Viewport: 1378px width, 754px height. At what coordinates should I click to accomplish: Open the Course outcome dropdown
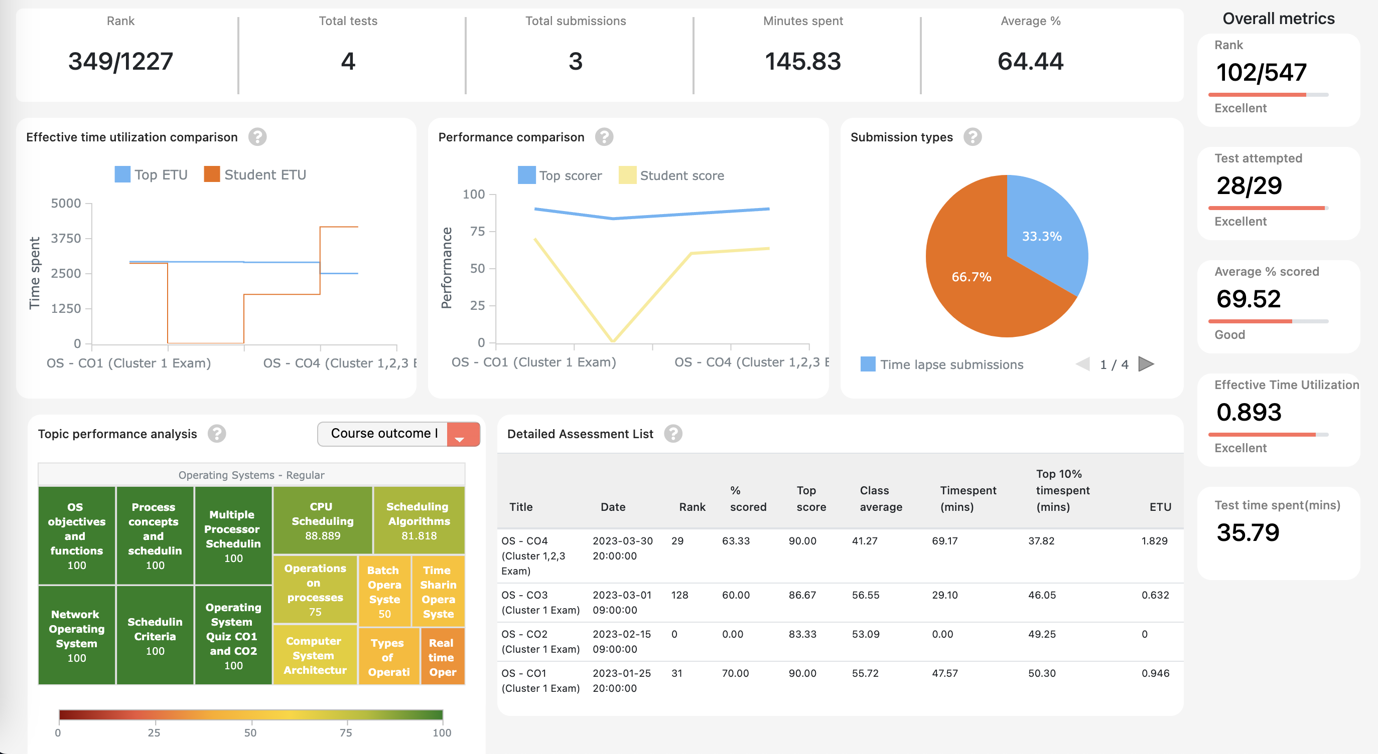[384, 433]
